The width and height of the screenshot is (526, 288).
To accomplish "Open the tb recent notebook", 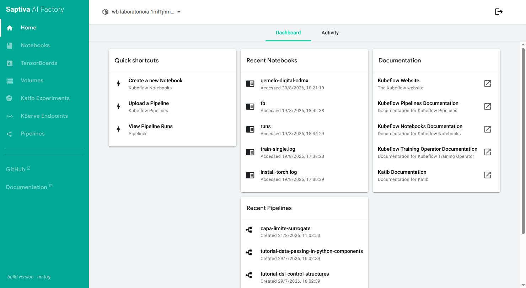I will coord(304,106).
